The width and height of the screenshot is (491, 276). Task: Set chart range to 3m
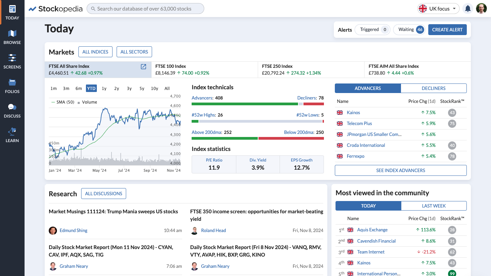click(x=66, y=88)
